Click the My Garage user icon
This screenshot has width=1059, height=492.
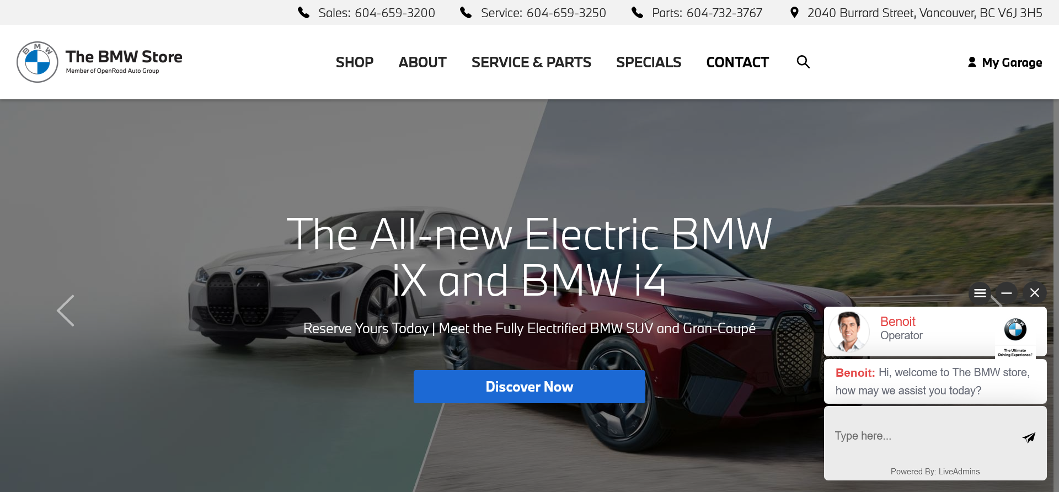tap(972, 62)
